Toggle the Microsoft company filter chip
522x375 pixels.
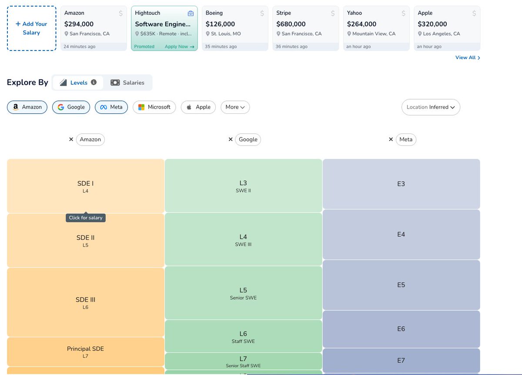point(154,107)
